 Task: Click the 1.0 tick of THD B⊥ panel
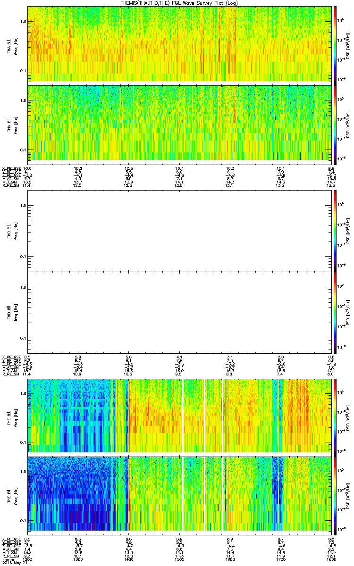click(23, 206)
